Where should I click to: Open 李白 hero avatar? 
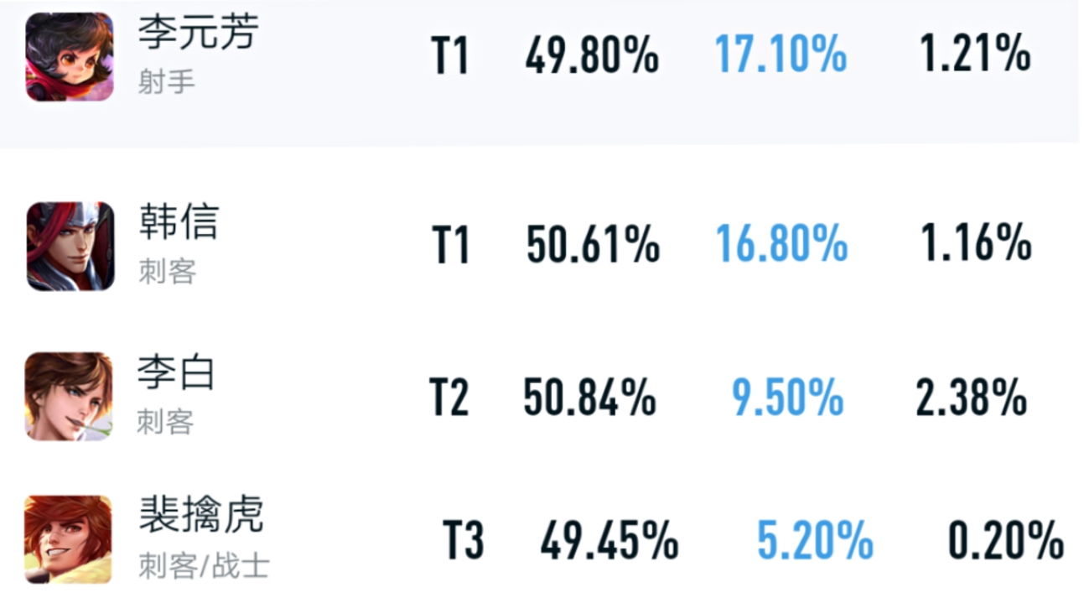pos(68,396)
